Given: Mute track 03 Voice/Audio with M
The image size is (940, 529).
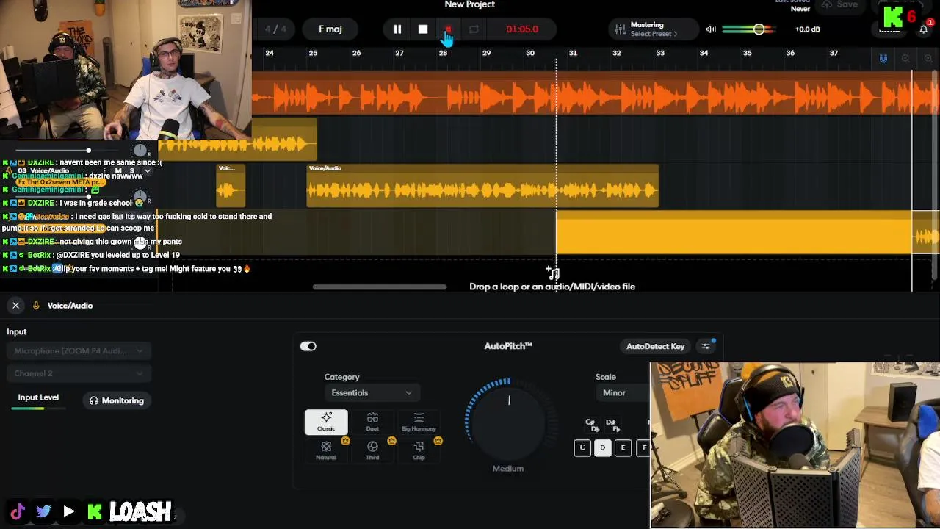Looking at the screenshot, I should coord(117,170).
